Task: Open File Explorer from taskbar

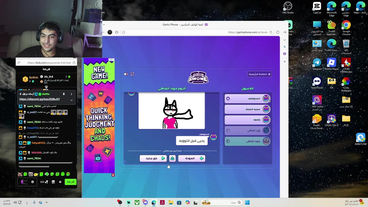Action: [x=170, y=203]
